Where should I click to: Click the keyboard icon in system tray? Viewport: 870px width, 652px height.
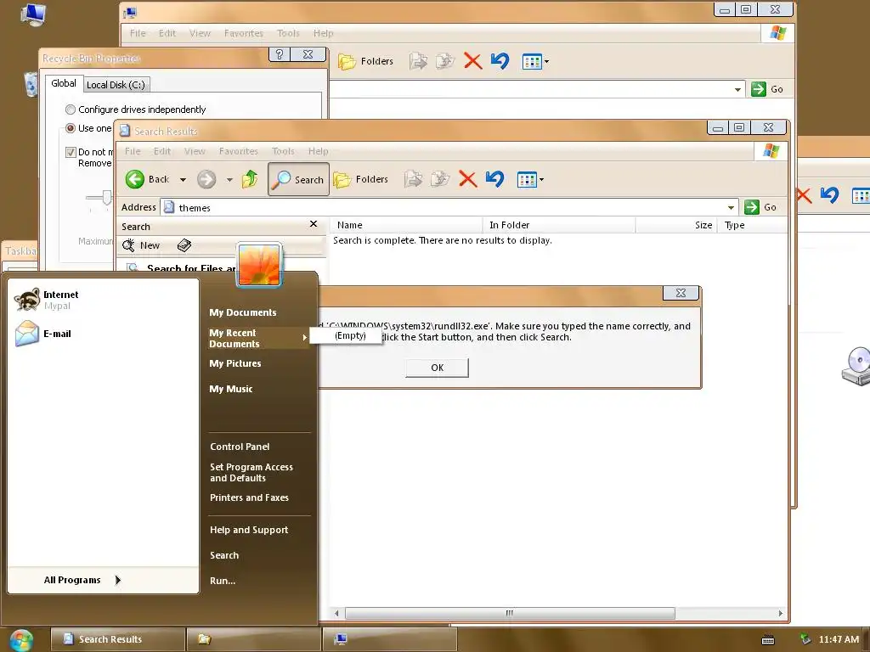(768, 640)
